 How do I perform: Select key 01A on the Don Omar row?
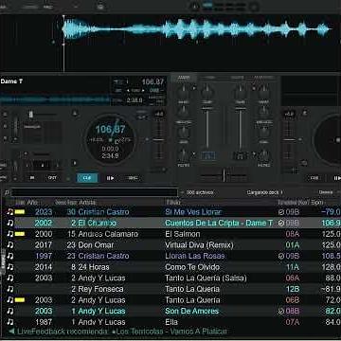point(292,245)
